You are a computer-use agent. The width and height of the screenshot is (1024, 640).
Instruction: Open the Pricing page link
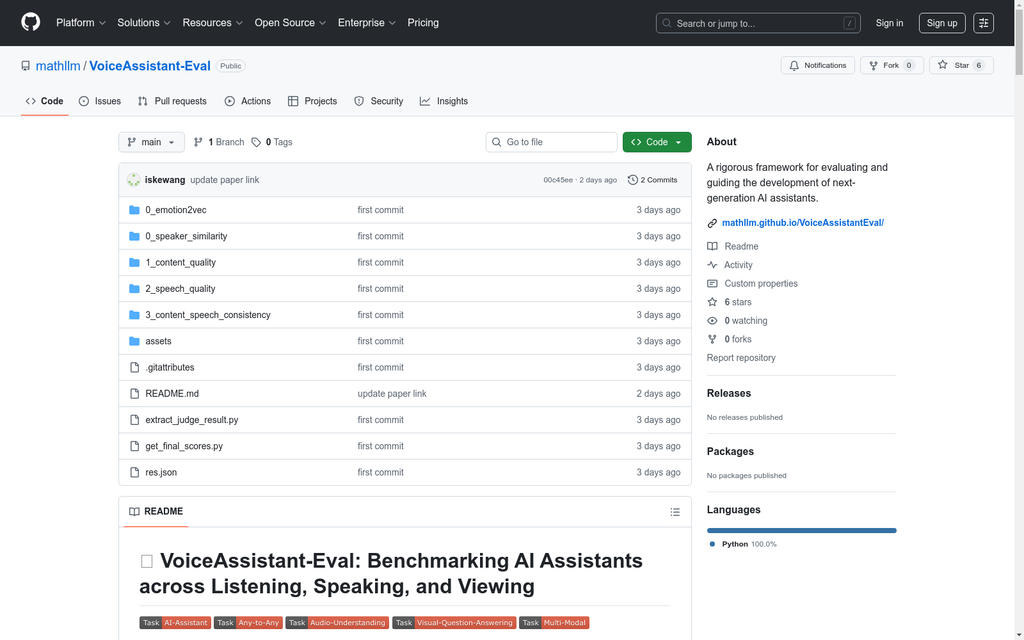coord(423,23)
